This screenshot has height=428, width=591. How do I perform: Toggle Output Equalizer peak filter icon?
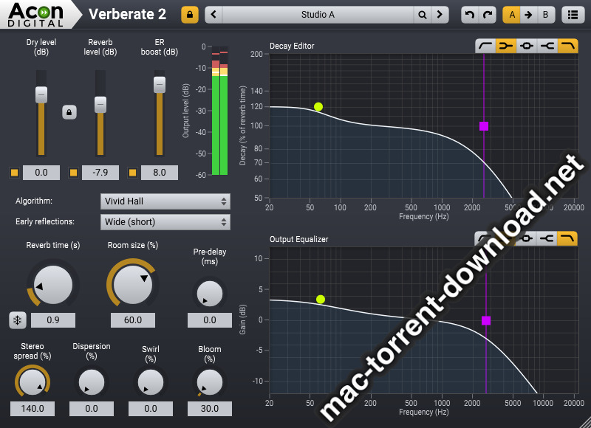point(526,238)
